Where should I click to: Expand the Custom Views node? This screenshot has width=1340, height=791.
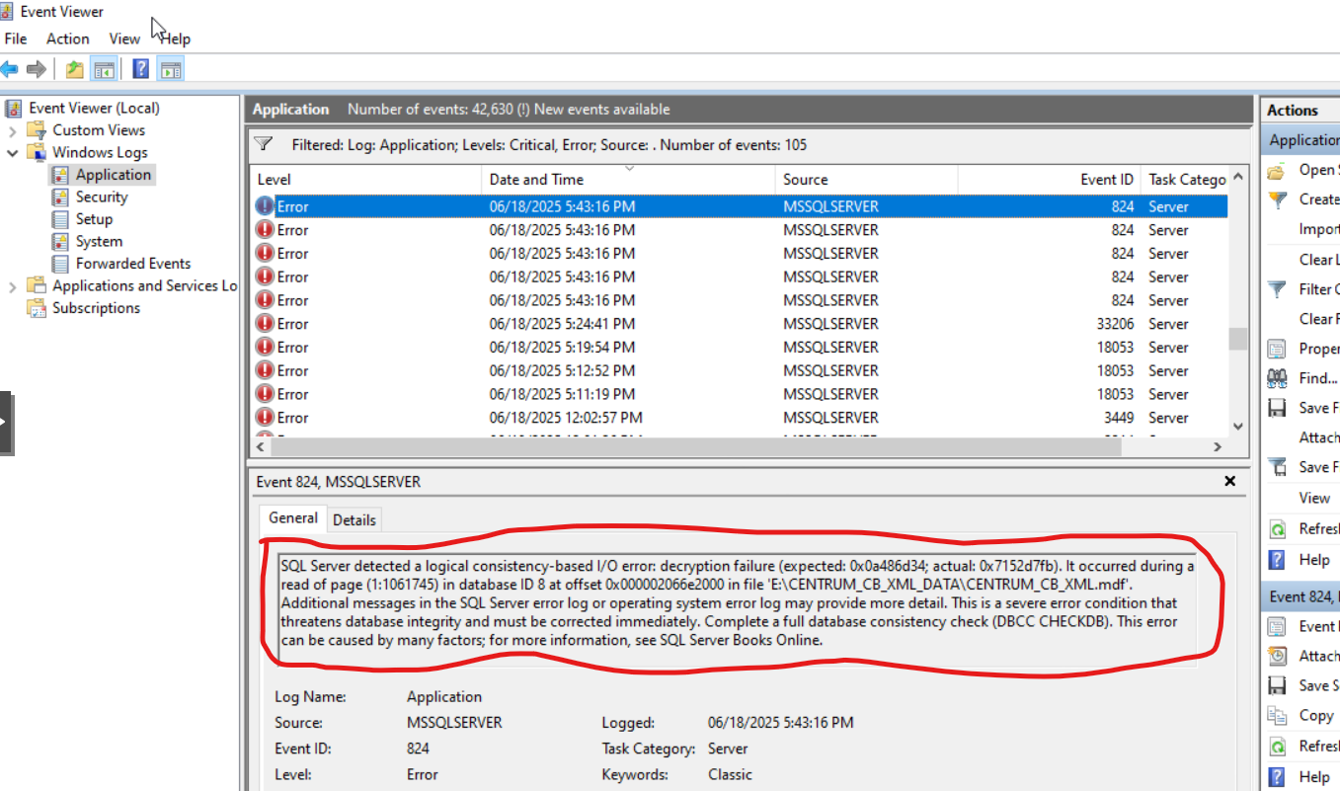(x=13, y=130)
